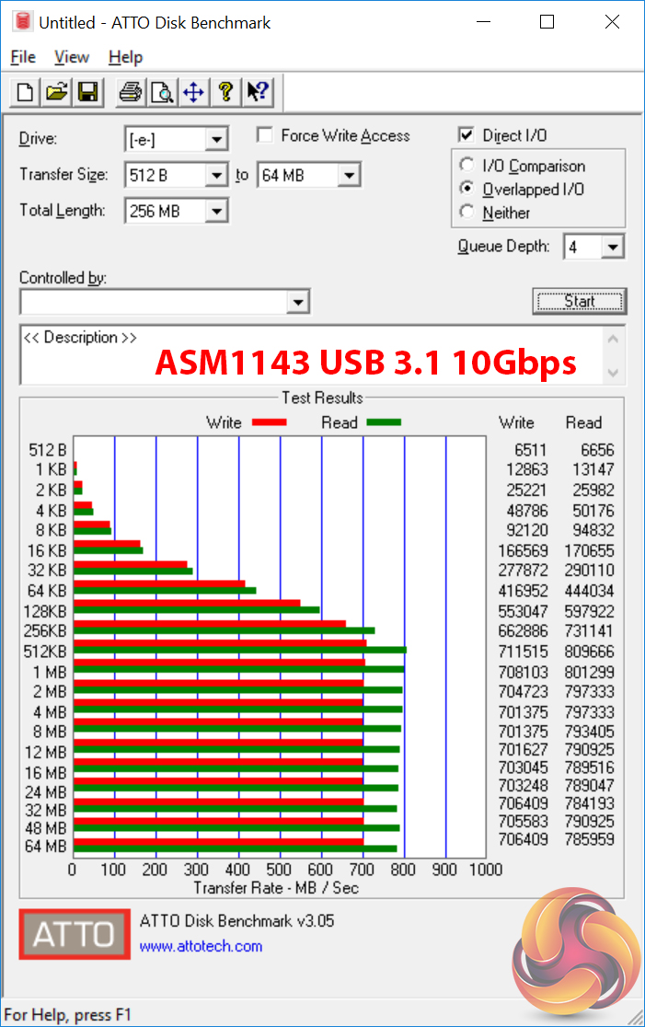The width and height of the screenshot is (645, 1027).
Task: Click the 1 MB row label
Action: [50, 672]
